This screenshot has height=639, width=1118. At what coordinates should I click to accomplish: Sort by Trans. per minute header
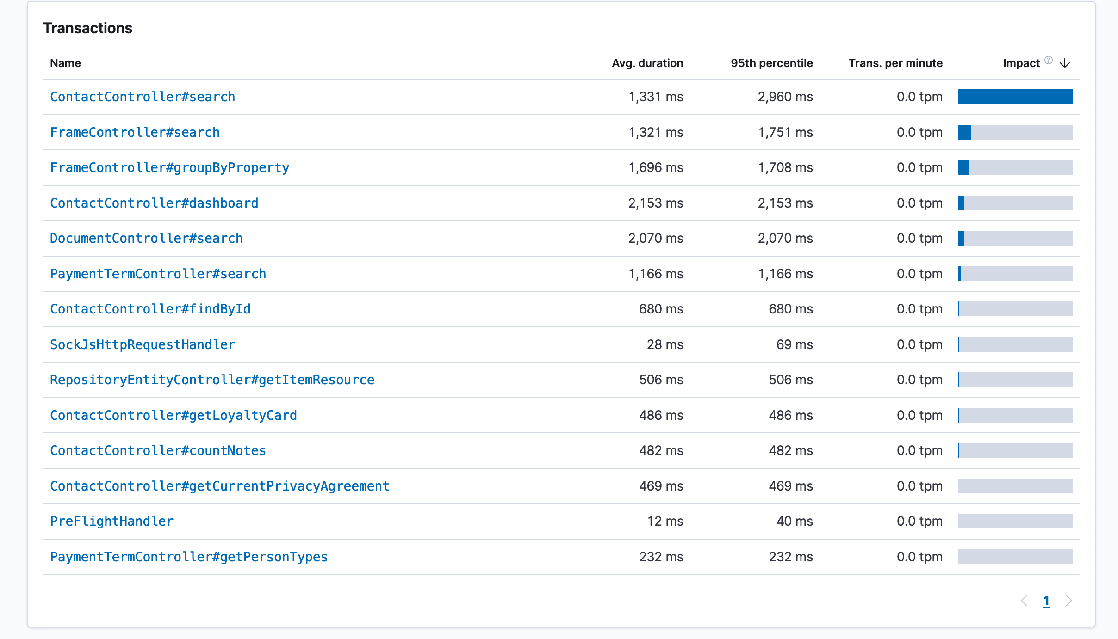click(895, 63)
